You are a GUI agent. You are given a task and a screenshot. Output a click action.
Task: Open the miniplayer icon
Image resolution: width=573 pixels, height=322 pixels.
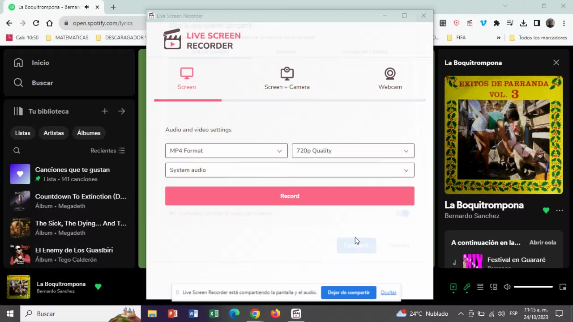tap(563, 287)
